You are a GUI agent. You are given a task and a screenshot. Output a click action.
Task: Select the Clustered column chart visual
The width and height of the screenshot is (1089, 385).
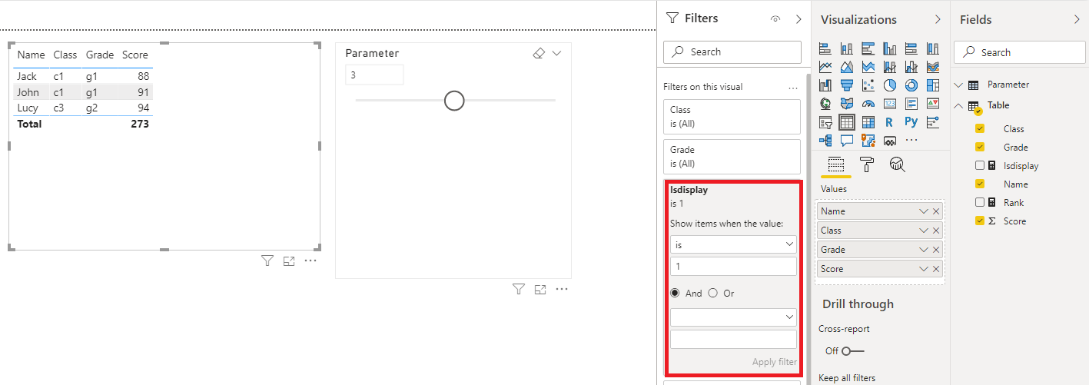point(890,48)
